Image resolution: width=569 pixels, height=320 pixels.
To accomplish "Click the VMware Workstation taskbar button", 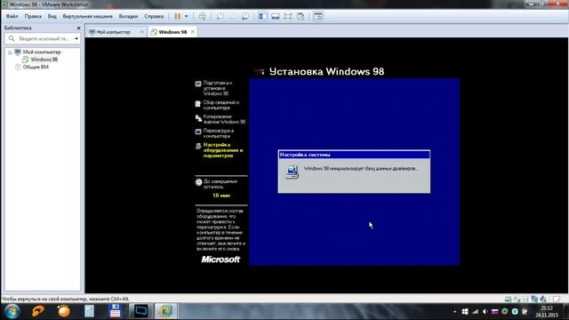I will 165,311.
